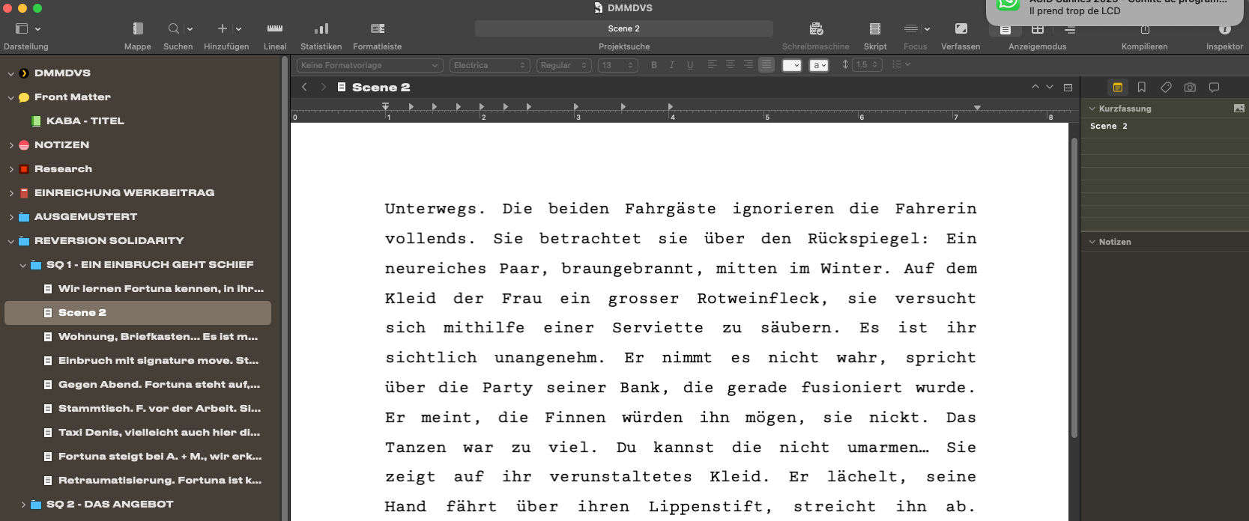
Task: Align text to the right
Action: coord(749,65)
